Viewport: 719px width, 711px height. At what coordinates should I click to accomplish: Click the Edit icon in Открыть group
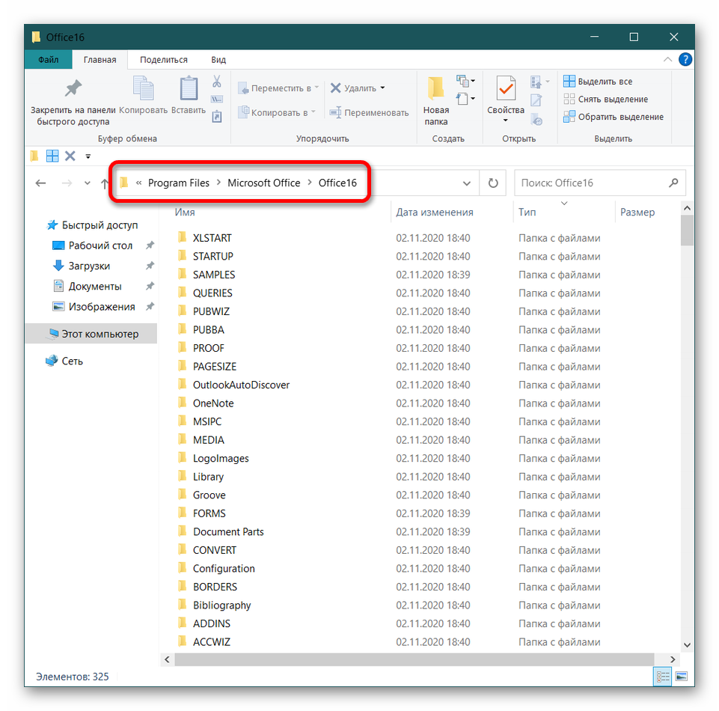[536, 100]
